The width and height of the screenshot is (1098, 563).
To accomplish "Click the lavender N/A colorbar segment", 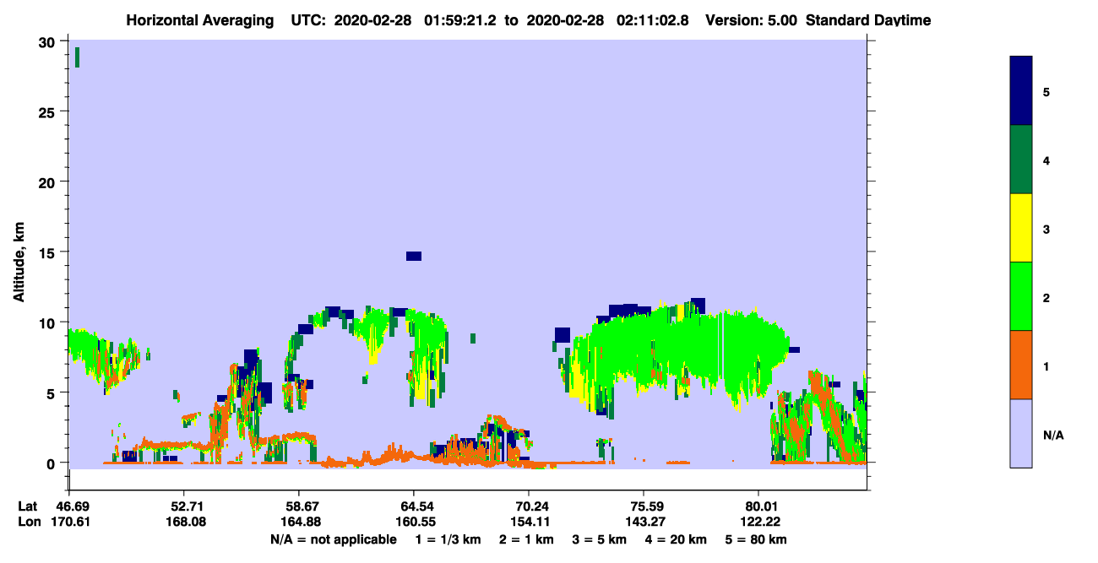I will (x=1021, y=433).
